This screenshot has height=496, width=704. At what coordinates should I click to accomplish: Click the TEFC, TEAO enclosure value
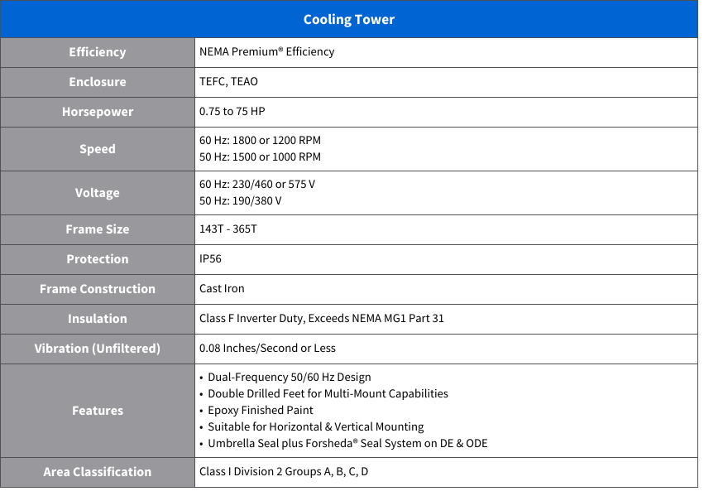click(x=228, y=82)
